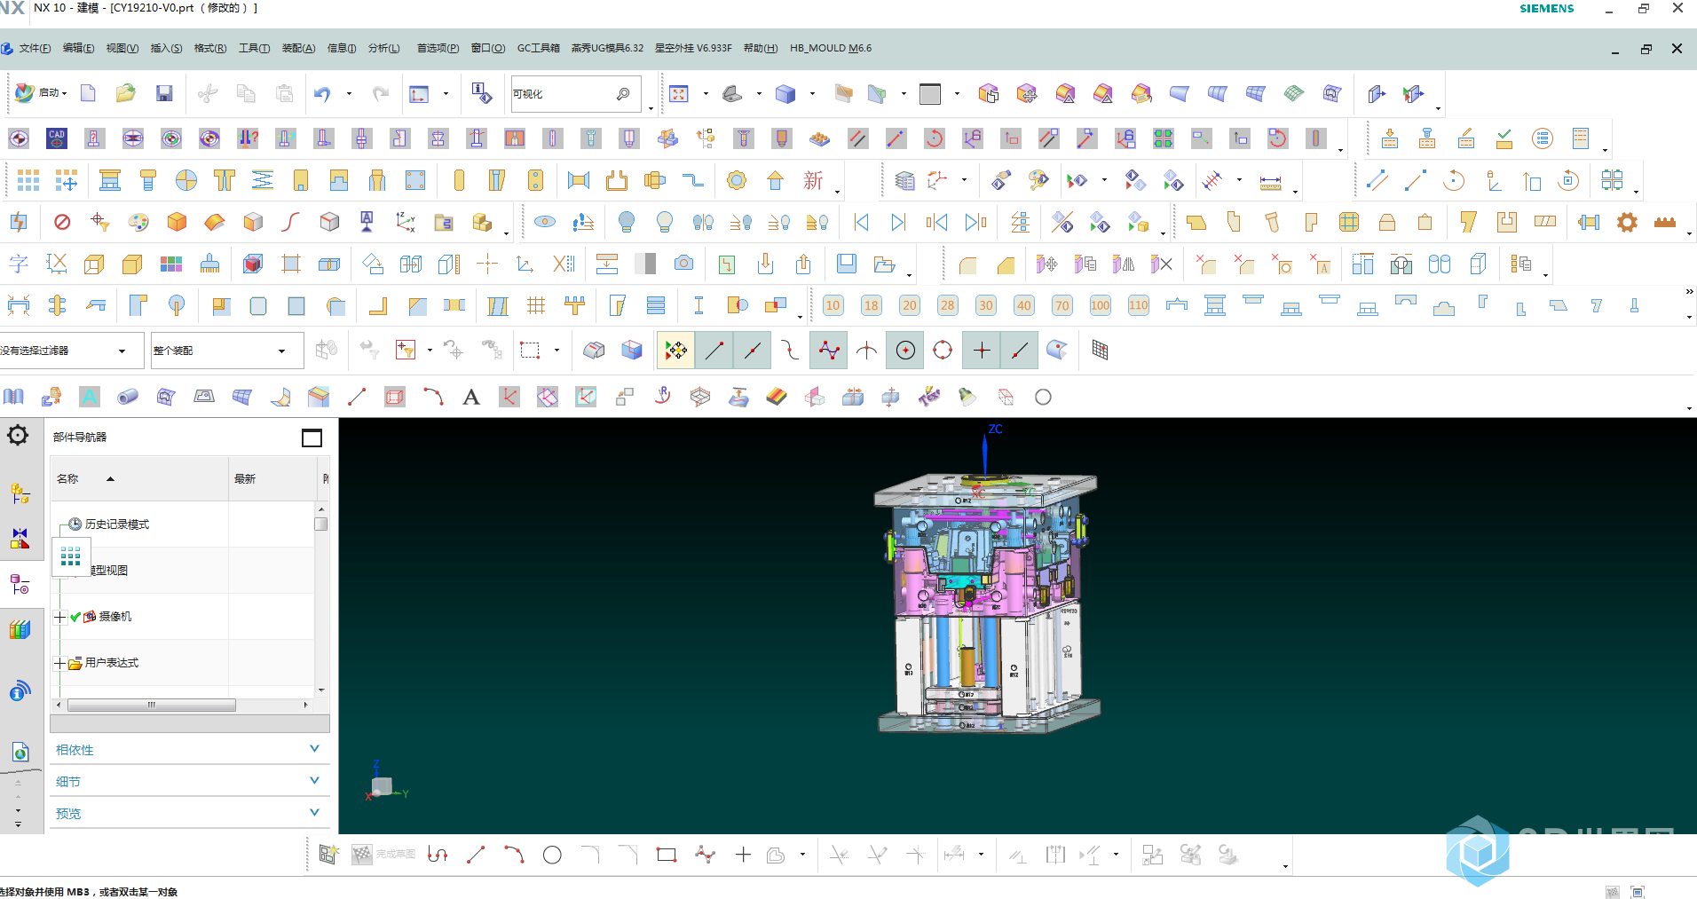Click the red prohibition circle icon

pos(62,222)
